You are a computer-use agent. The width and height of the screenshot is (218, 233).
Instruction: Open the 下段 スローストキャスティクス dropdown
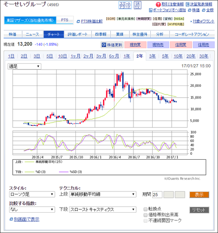point(103,209)
